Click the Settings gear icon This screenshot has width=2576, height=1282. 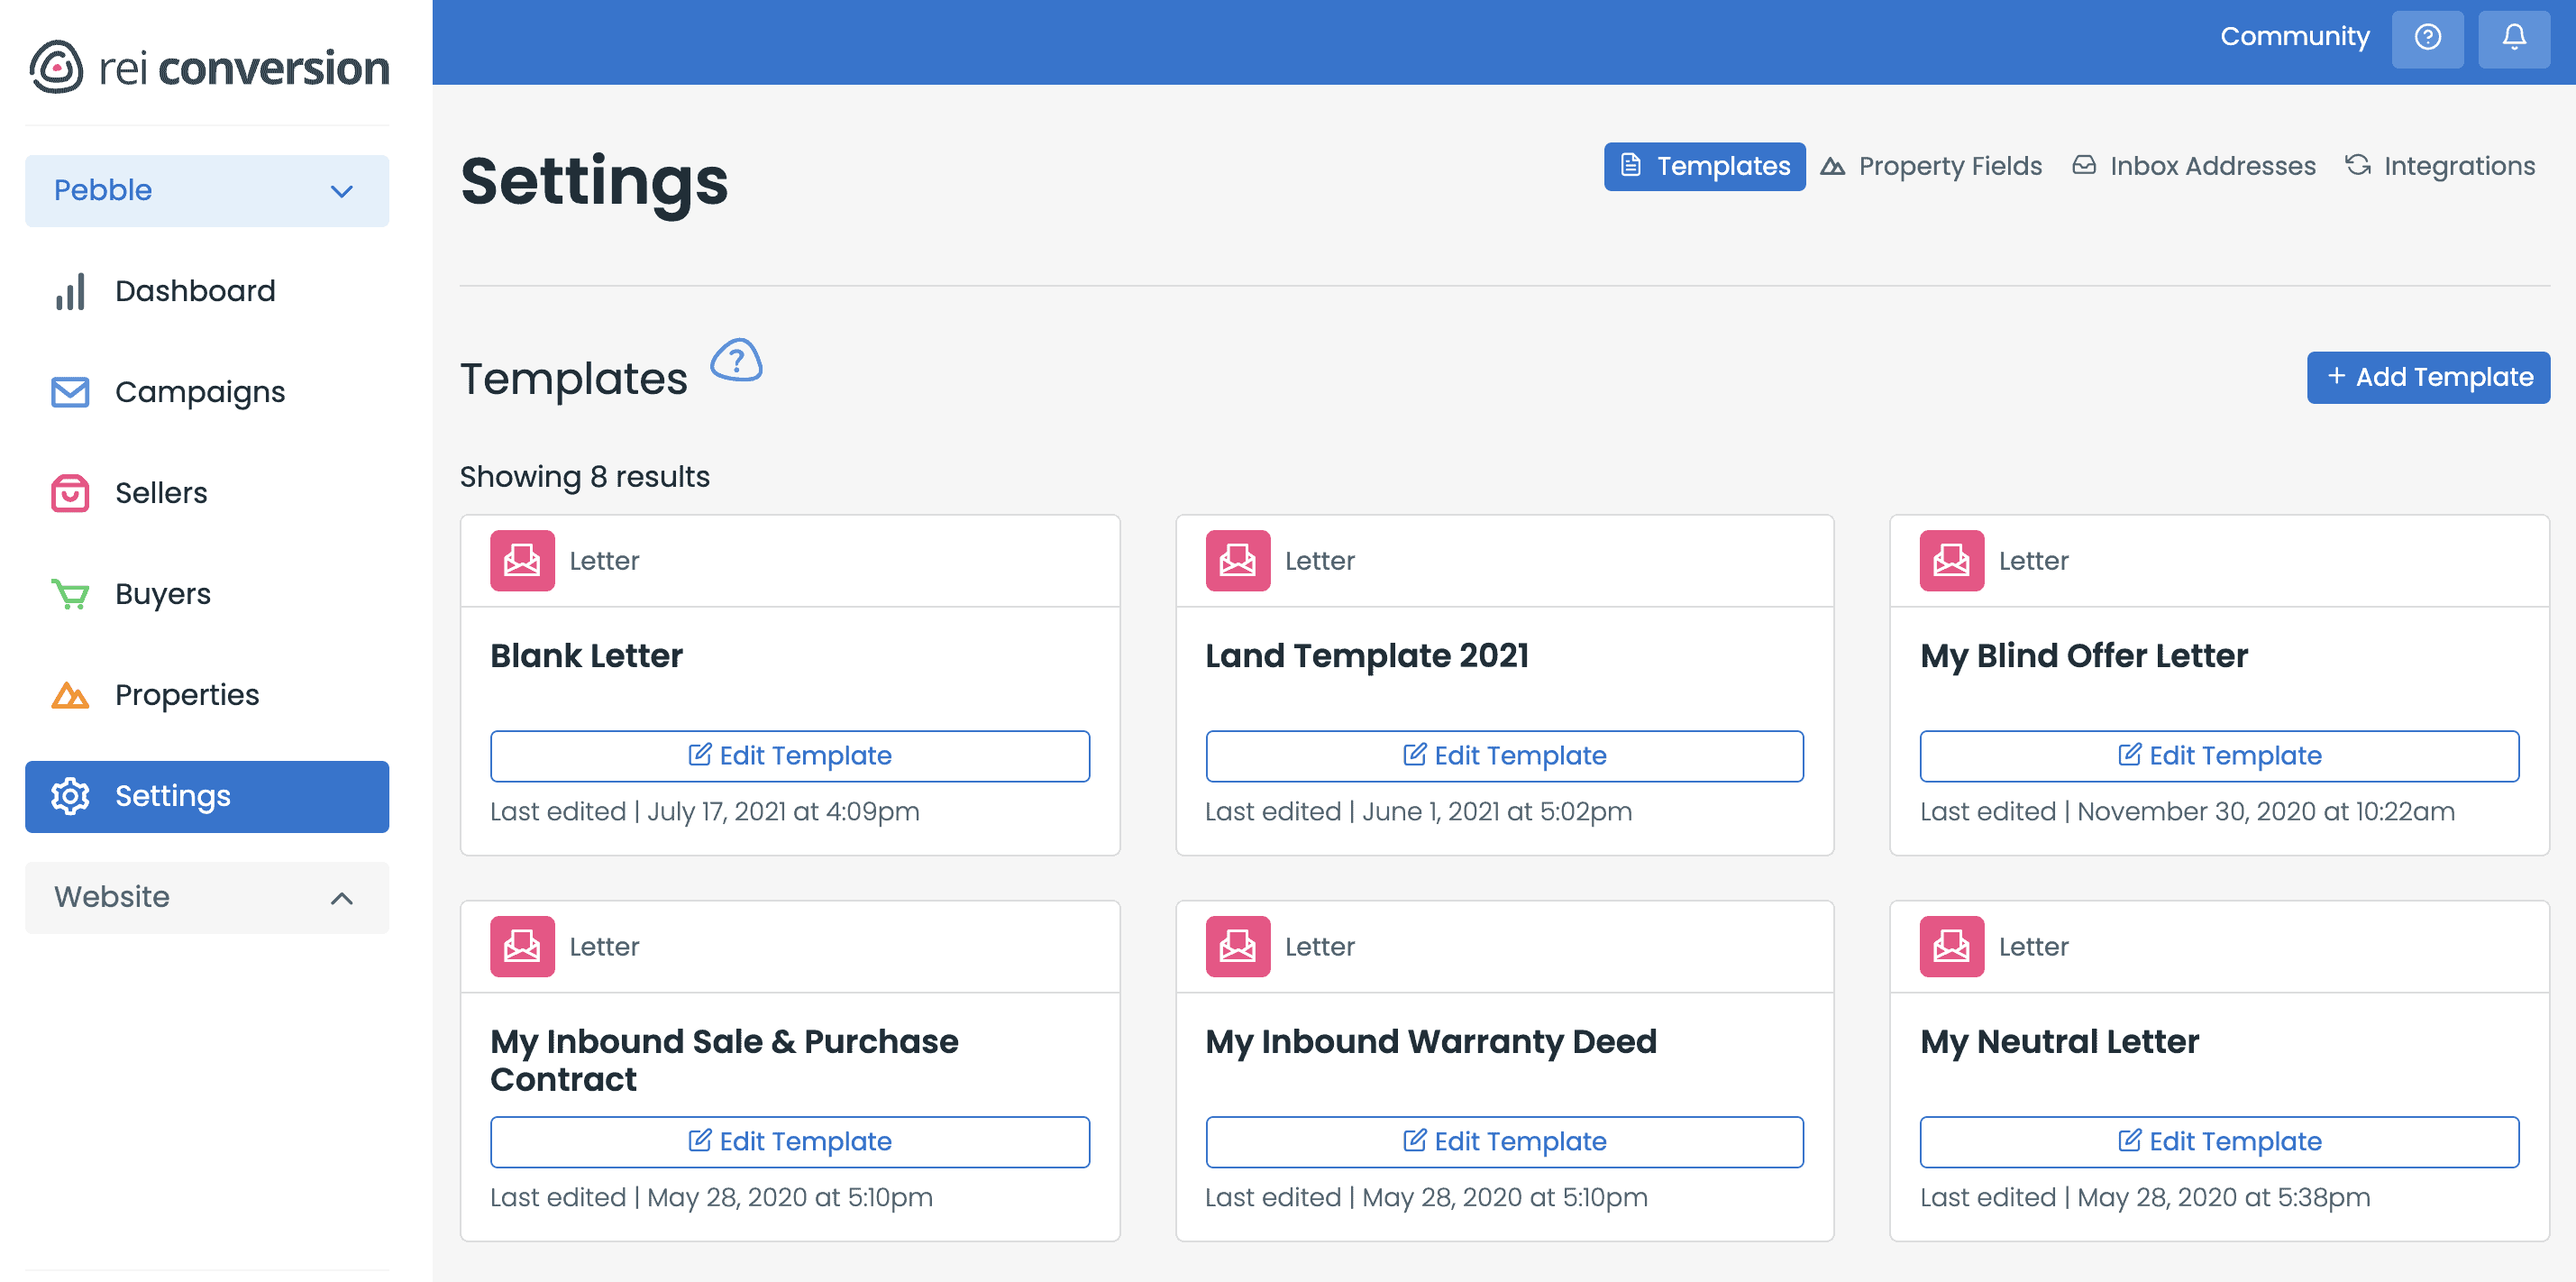70,796
